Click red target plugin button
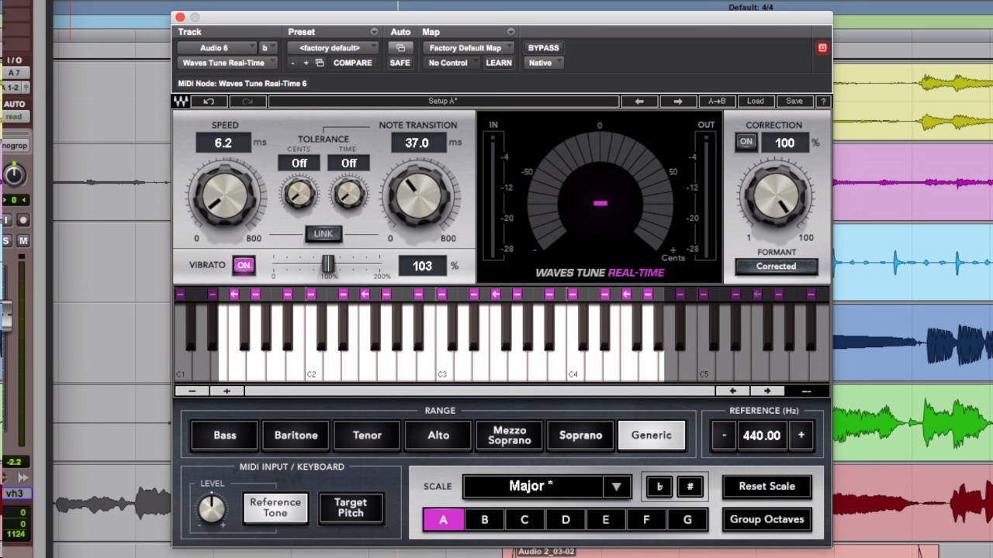Image resolution: width=993 pixels, height=558 pixels. 822,48
